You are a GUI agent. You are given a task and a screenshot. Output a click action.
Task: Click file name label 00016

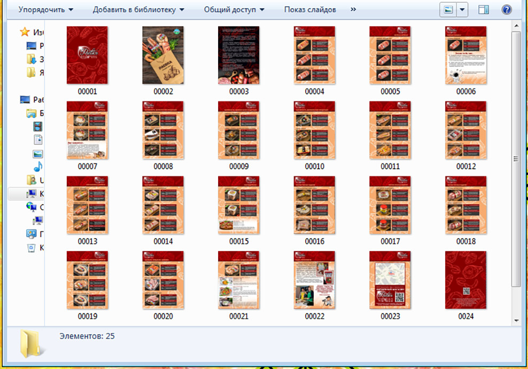(315, 241)
